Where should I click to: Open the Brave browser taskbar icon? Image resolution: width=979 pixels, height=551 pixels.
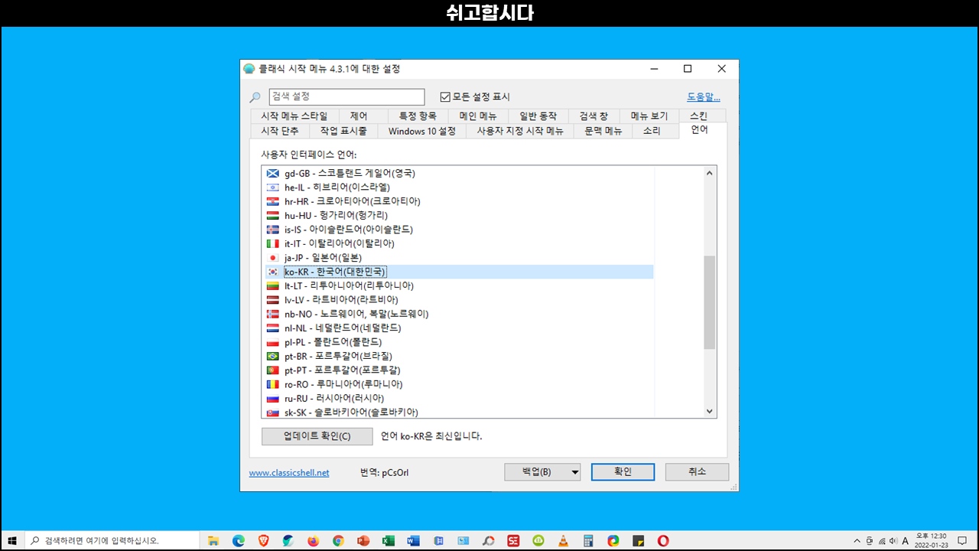263,540
